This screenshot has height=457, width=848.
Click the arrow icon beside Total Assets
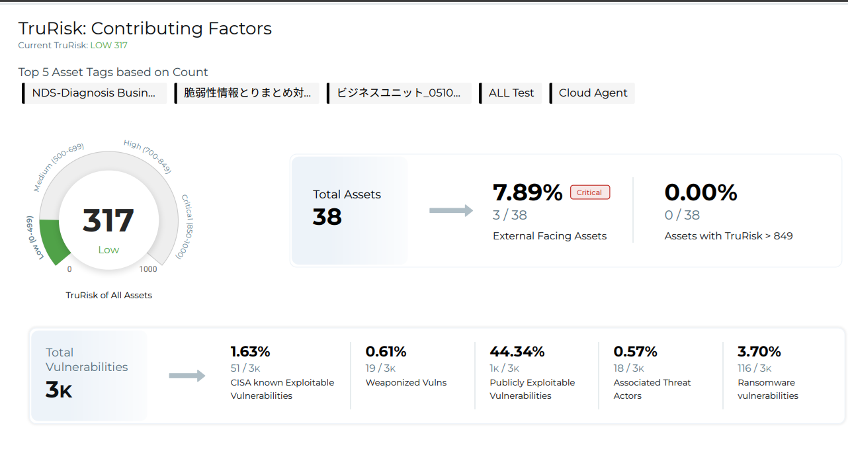[x=451, y=211]
